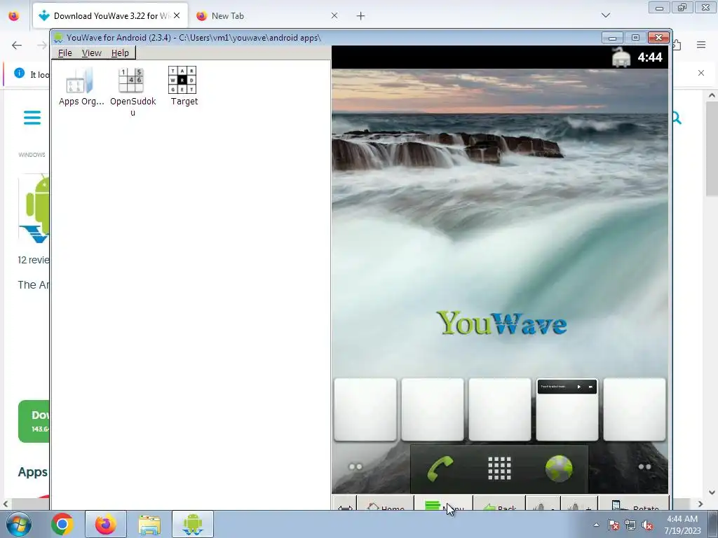Play music in the music widget
Viewport: 718px width, 538px height.
point(578,387)
